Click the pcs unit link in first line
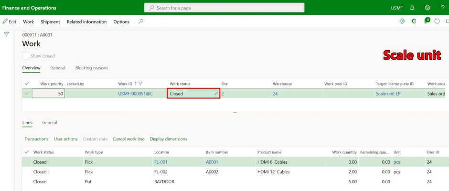 [x=397, y=162]
